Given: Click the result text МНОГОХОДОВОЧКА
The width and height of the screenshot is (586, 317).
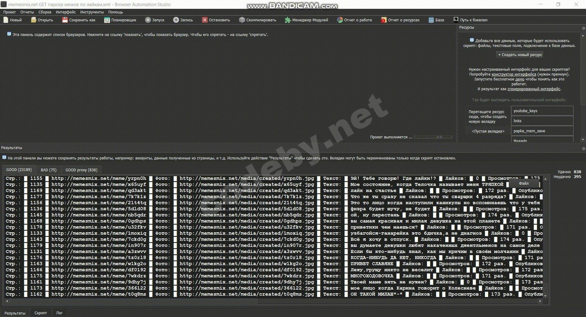Looking at the screenshot, I should pos(372,276).
